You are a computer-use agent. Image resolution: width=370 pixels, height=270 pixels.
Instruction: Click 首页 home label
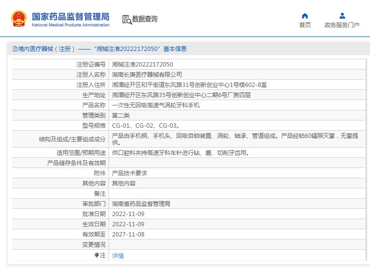coord(305,25)
